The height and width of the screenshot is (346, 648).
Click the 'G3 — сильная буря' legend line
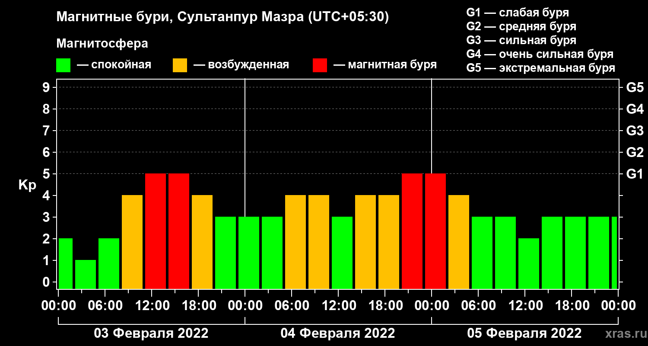[521, 40]
